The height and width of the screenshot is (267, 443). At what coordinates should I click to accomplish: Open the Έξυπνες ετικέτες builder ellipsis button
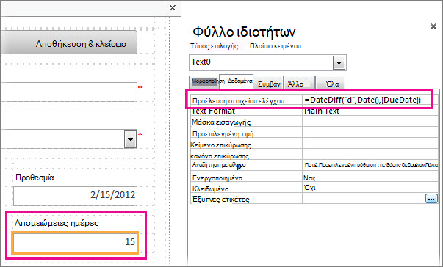[431, 199]
